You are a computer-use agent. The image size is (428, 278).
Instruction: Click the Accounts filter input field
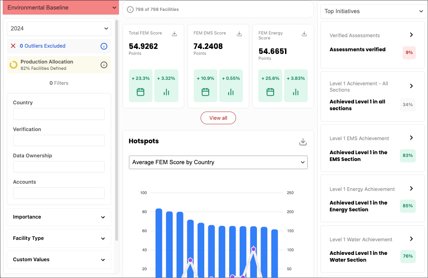(59, 193)
